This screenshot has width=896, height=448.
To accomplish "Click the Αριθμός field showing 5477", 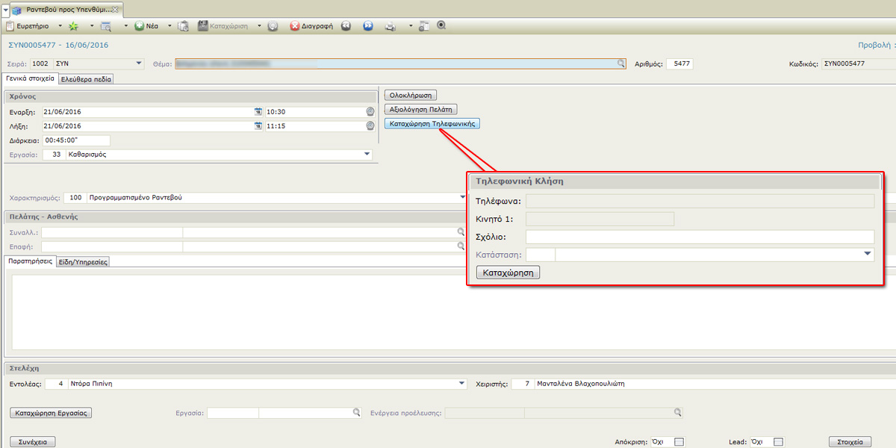I will coord(679,64).
